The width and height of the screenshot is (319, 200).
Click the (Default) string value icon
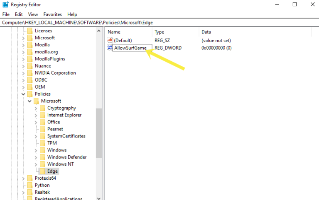coord(110,40)
